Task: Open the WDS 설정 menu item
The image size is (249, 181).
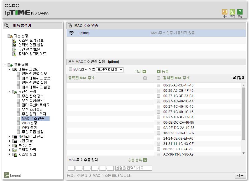Action: (29, 123)
